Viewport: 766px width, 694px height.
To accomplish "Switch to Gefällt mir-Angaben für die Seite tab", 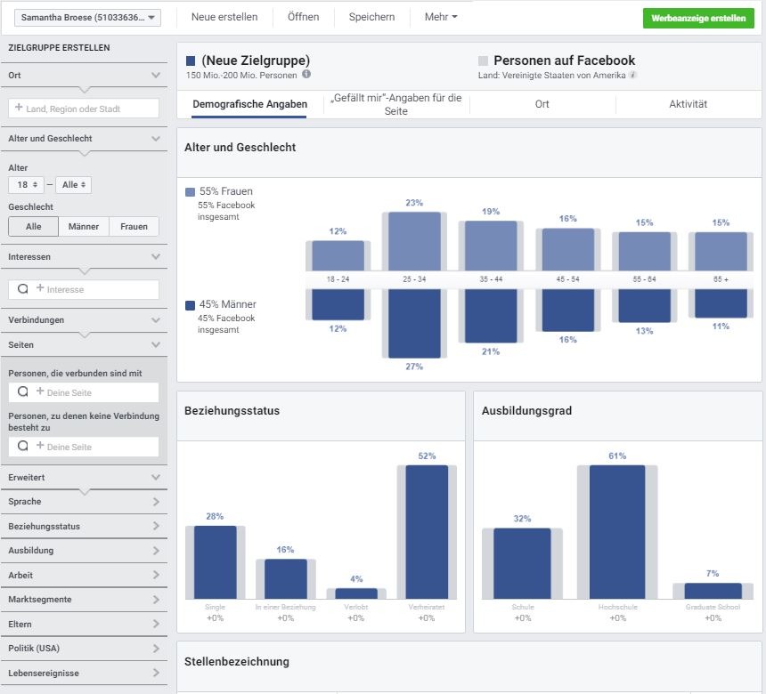I will 396,104.
